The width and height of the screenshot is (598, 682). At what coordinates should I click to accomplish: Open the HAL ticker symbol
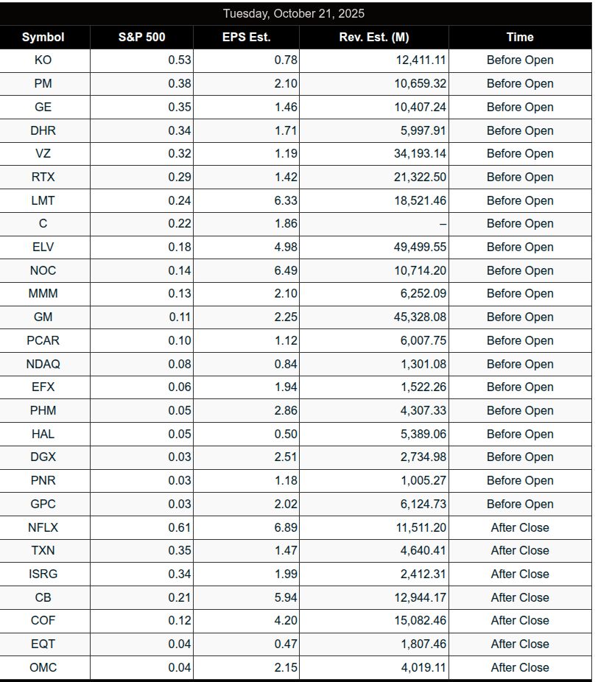[43, 434]
